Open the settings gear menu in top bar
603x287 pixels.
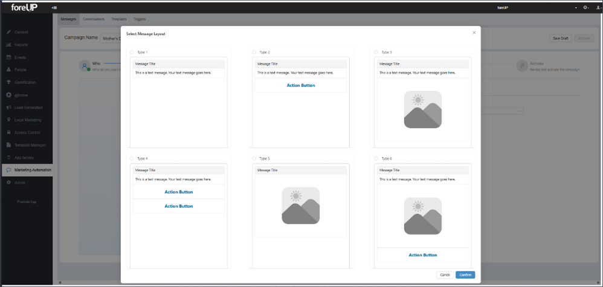[x=585, y=8]
